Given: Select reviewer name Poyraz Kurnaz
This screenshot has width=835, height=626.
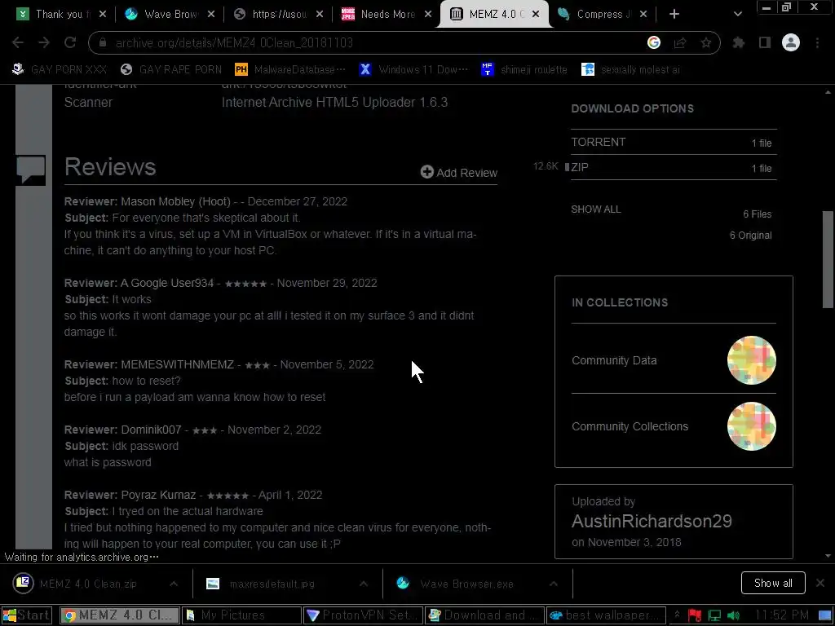Looking at the screenshot, I should (x=158, y=495).
